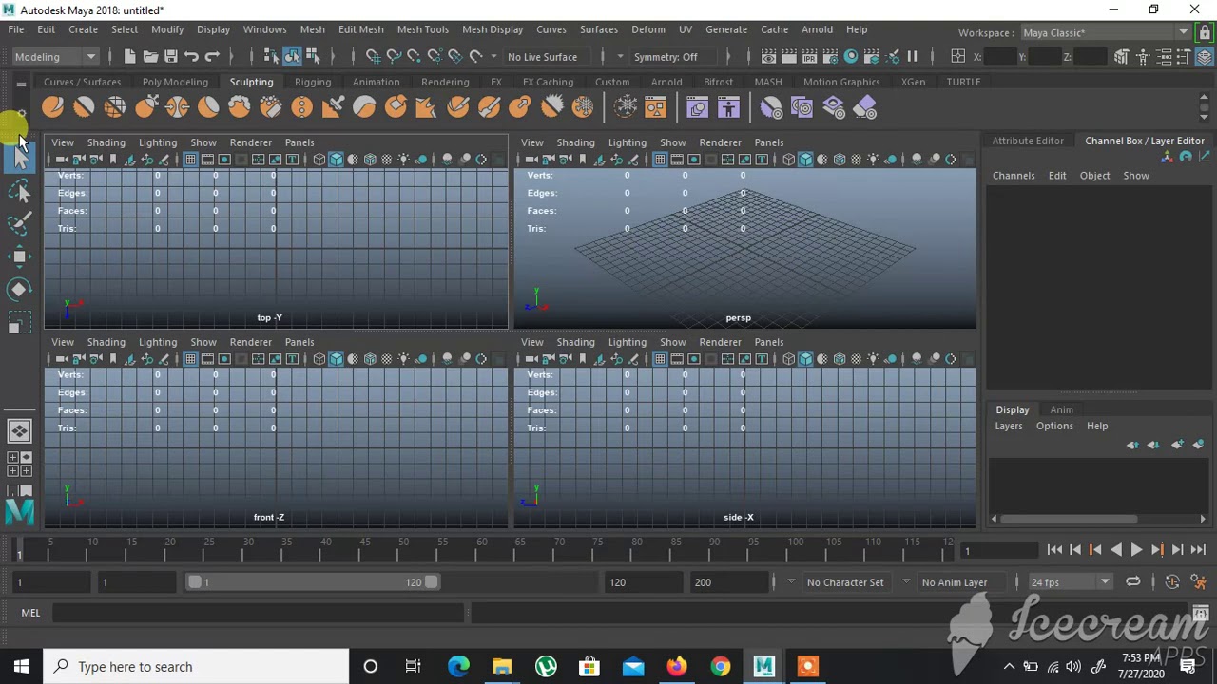The height and width of the screenshot is (684, 1217).
Task: Select the Sculpt tool on the shelf
Action: (x=52, y=107)
